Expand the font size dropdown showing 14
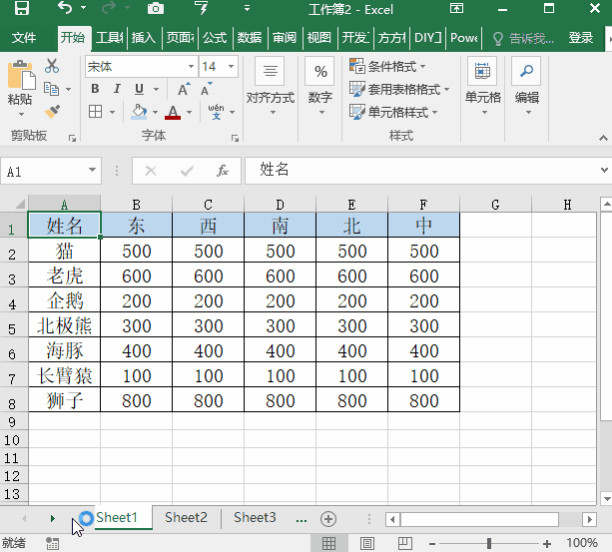The width and height of the screenshot is (612, 552). [217, 67]
